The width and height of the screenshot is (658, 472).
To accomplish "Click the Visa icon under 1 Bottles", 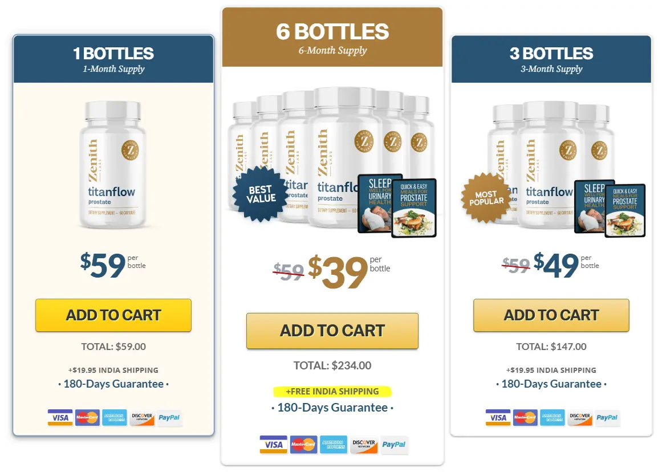I will [60, 418].
